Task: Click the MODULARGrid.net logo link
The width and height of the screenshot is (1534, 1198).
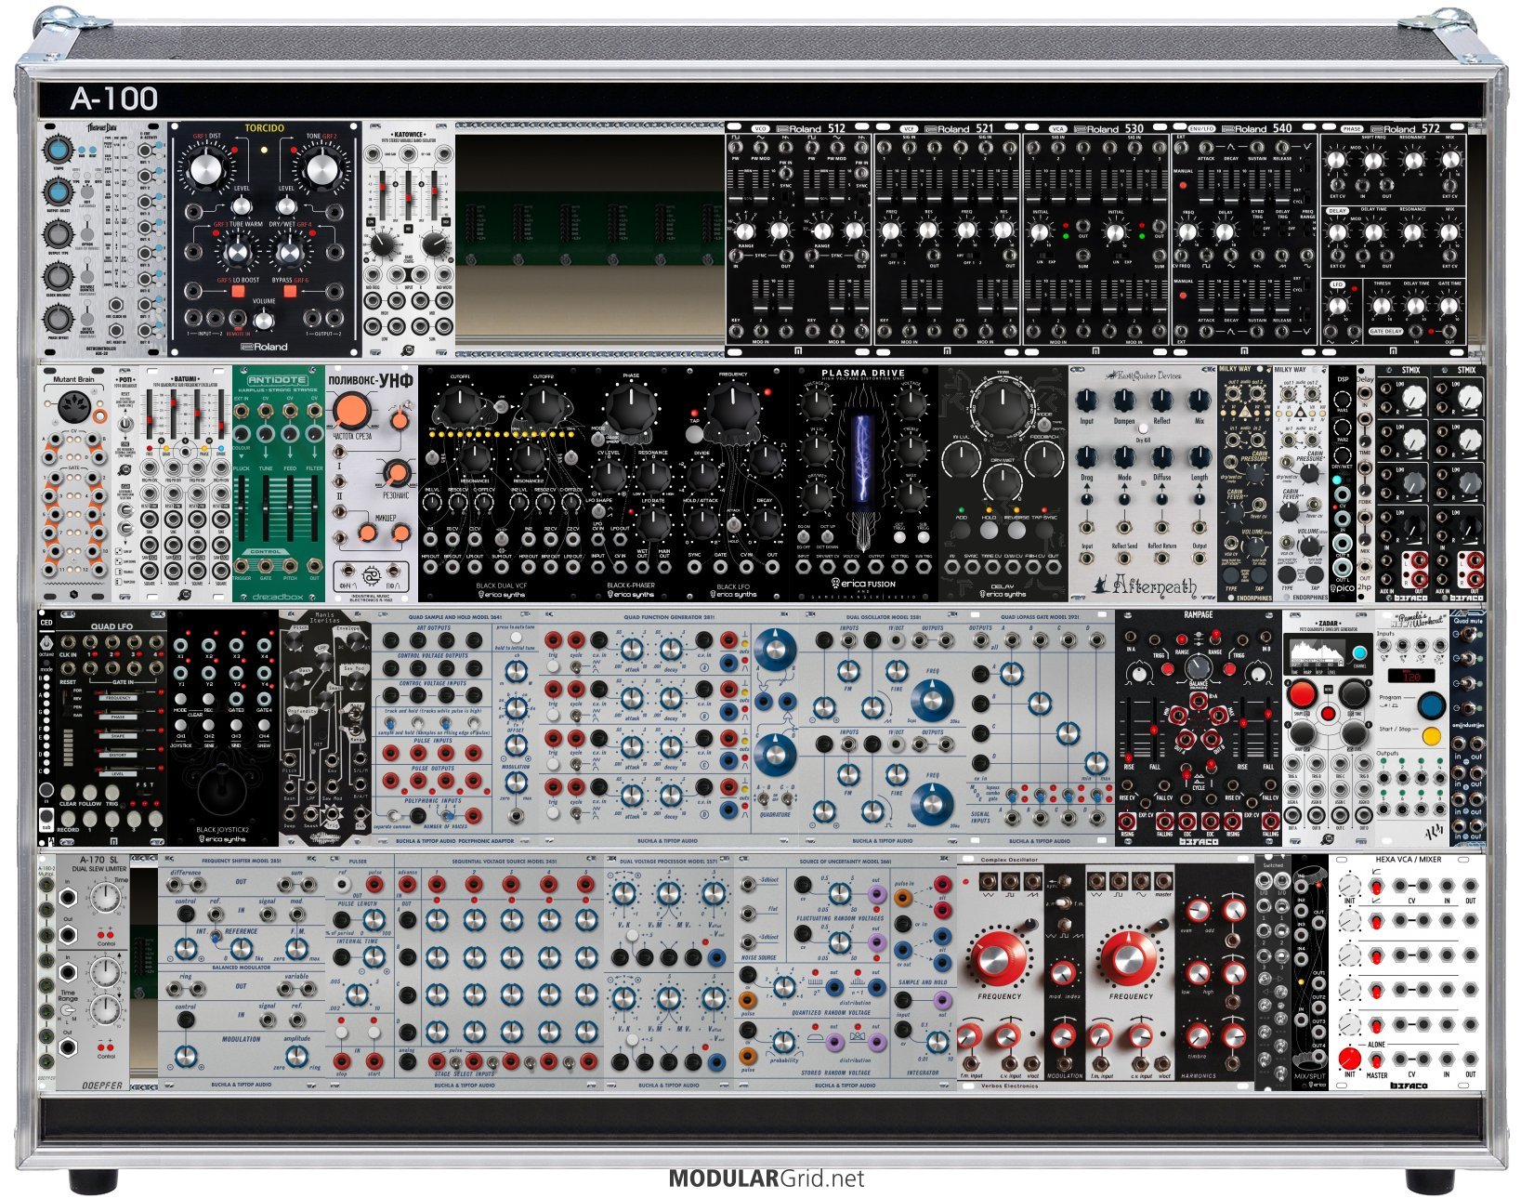Action: [766, 1178]
